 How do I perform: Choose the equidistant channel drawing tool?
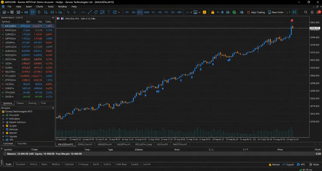pos(96,12)
